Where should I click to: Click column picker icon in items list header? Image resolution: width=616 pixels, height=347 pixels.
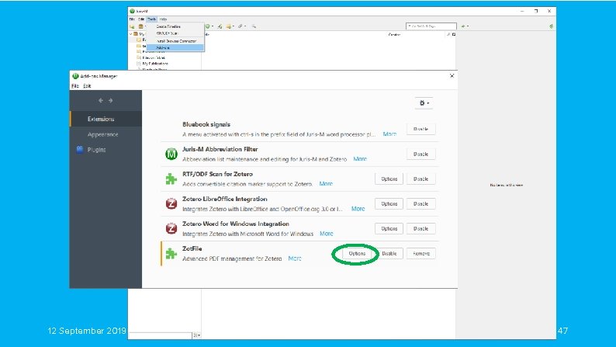454,35
